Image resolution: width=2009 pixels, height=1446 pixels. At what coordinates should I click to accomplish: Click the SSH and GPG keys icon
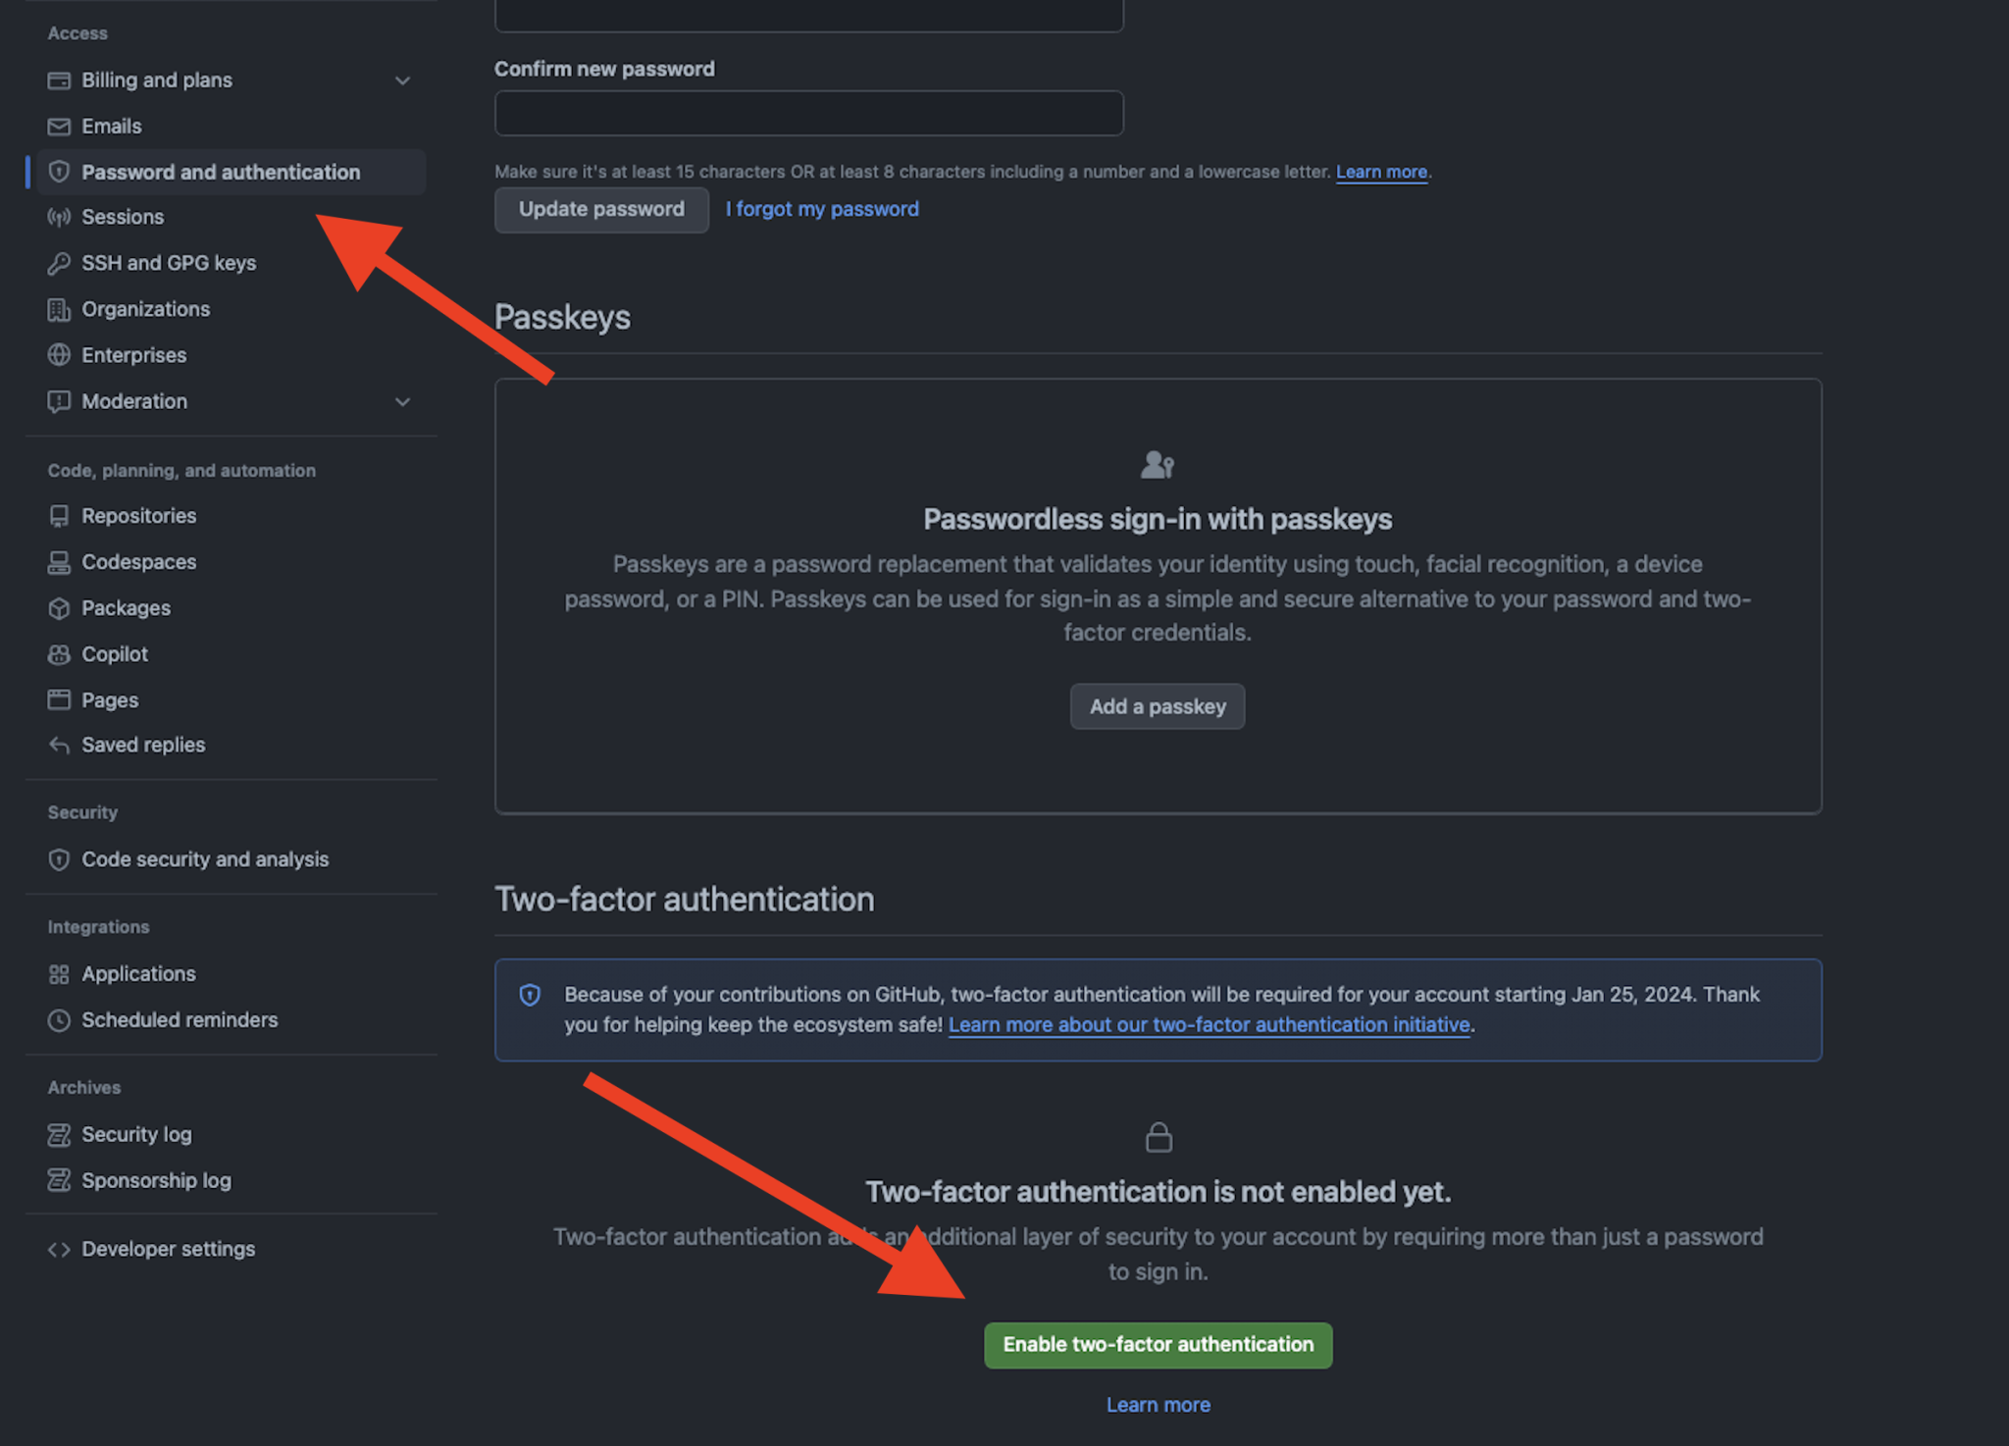(x=60, y=263)
